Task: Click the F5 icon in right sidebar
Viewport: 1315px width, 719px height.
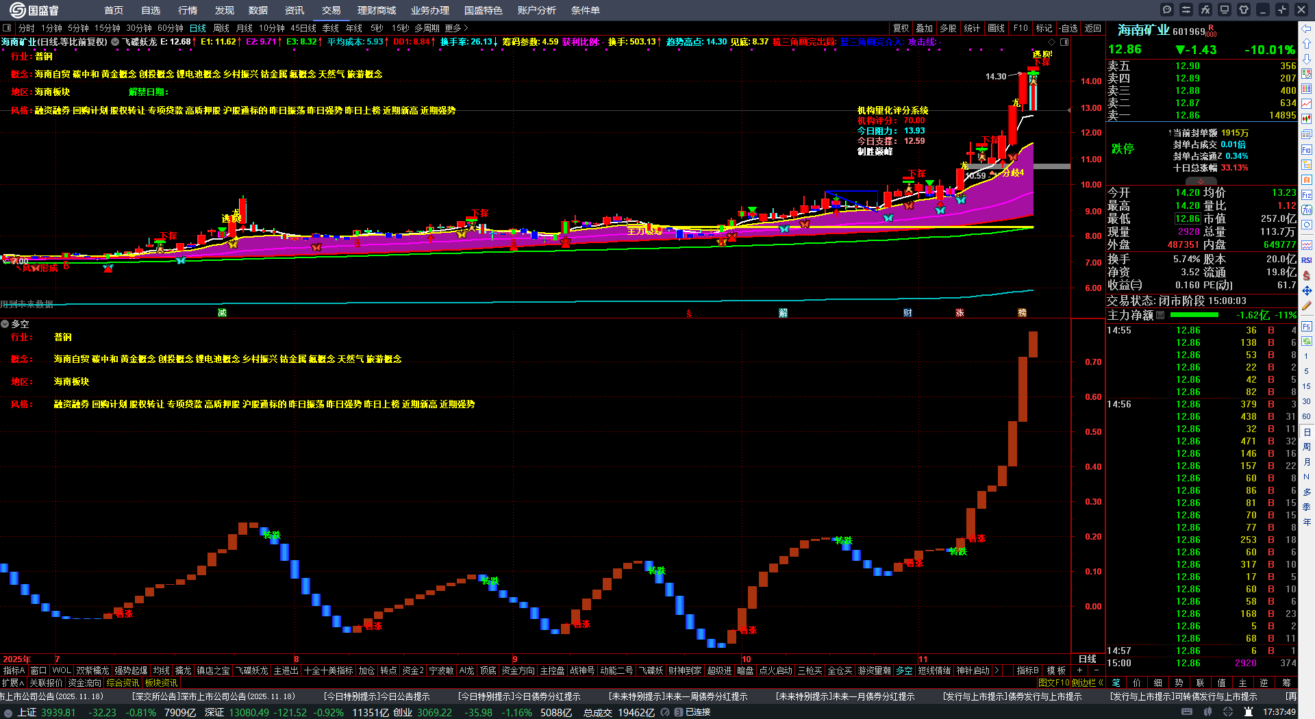Action: tap(1307, 327)
